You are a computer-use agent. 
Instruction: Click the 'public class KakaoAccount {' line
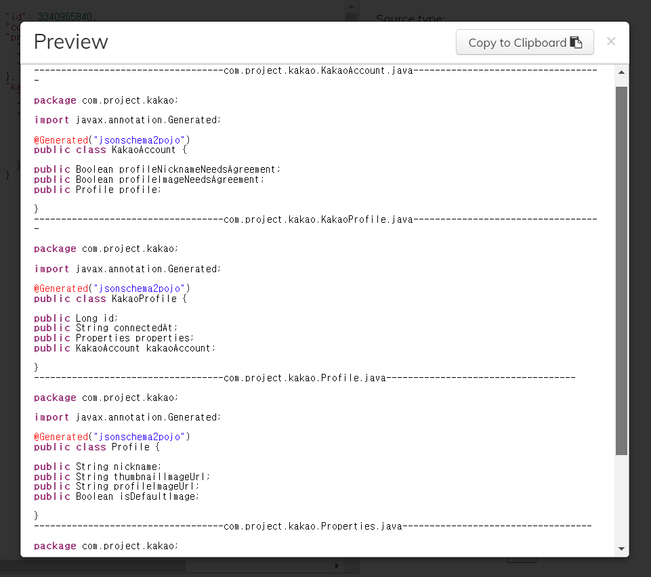click(110, 150)
